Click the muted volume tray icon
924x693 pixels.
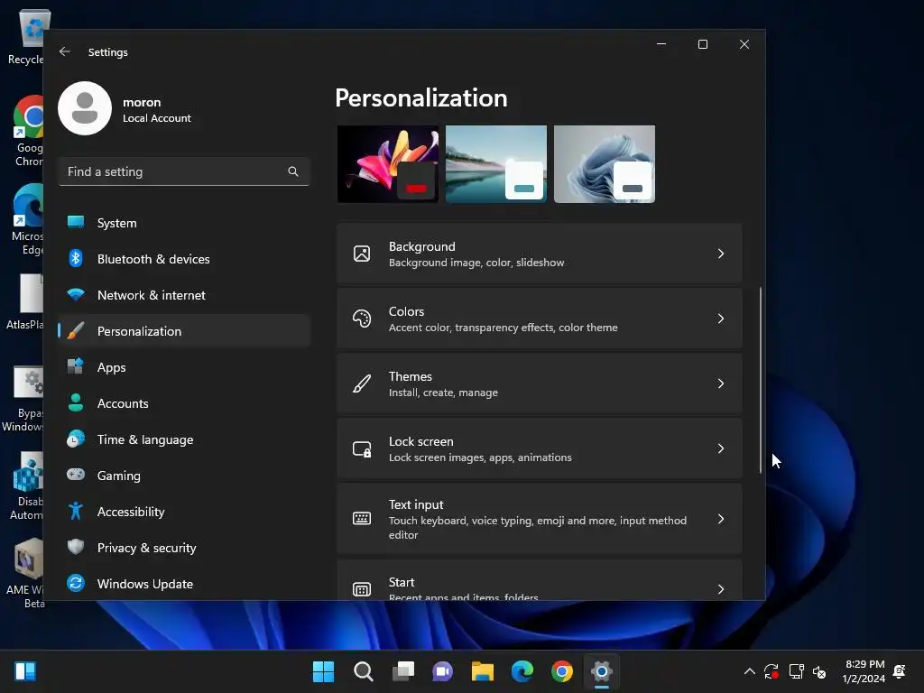(819, 671)
